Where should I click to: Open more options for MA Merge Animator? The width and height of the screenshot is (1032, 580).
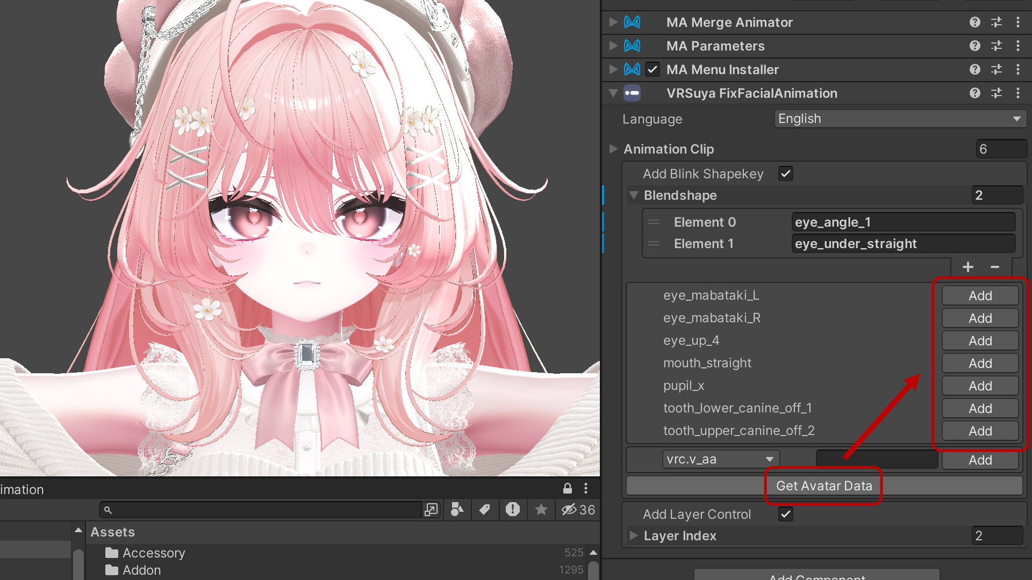point(1018,22)
